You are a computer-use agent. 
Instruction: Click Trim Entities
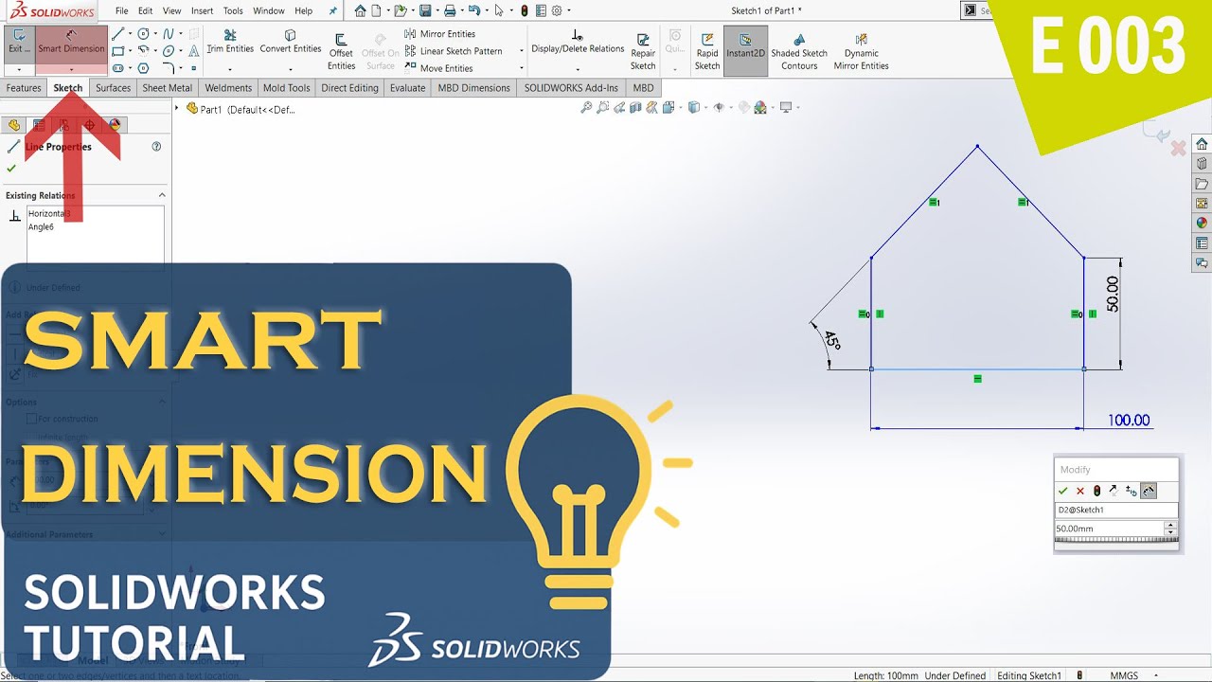(230, 42)
